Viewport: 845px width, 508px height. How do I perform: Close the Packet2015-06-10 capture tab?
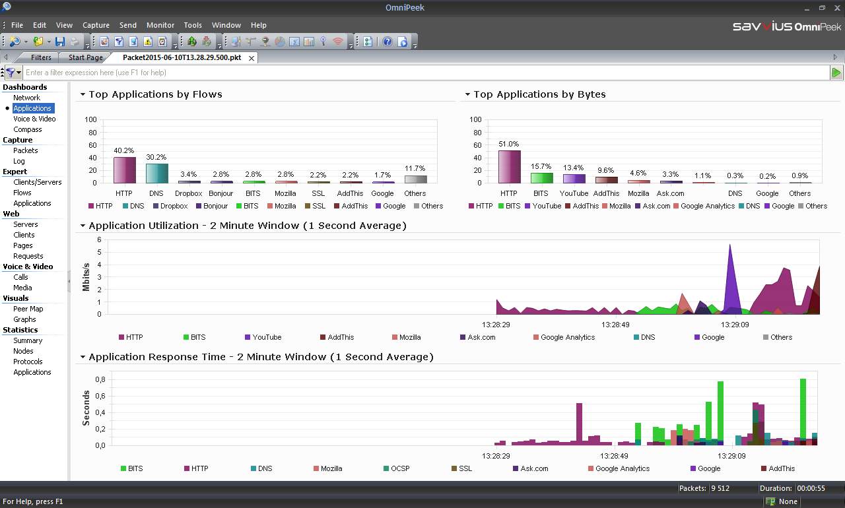point(252,58)
